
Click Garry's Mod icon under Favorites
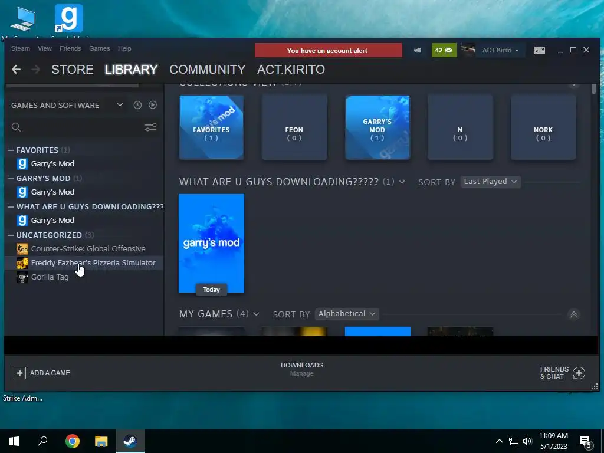22,164
